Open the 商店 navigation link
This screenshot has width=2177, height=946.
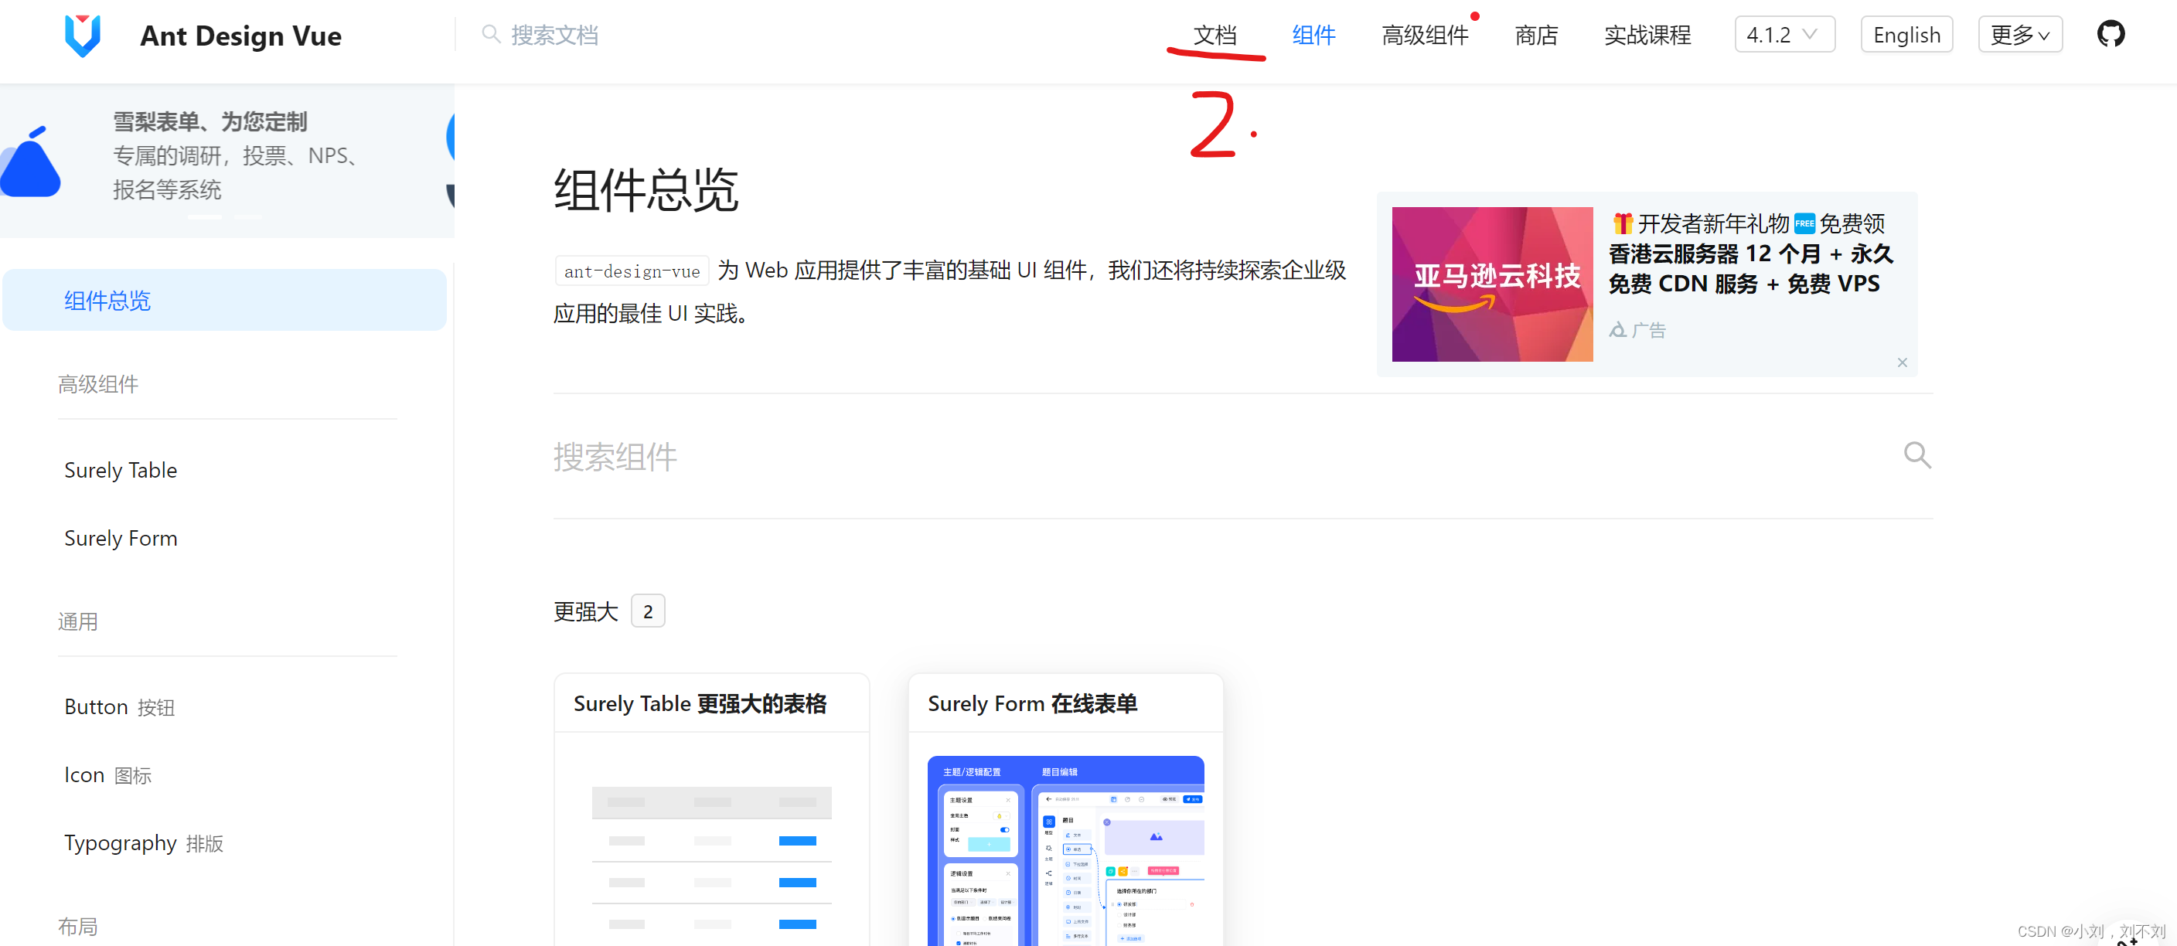[x=1535, y=35]
